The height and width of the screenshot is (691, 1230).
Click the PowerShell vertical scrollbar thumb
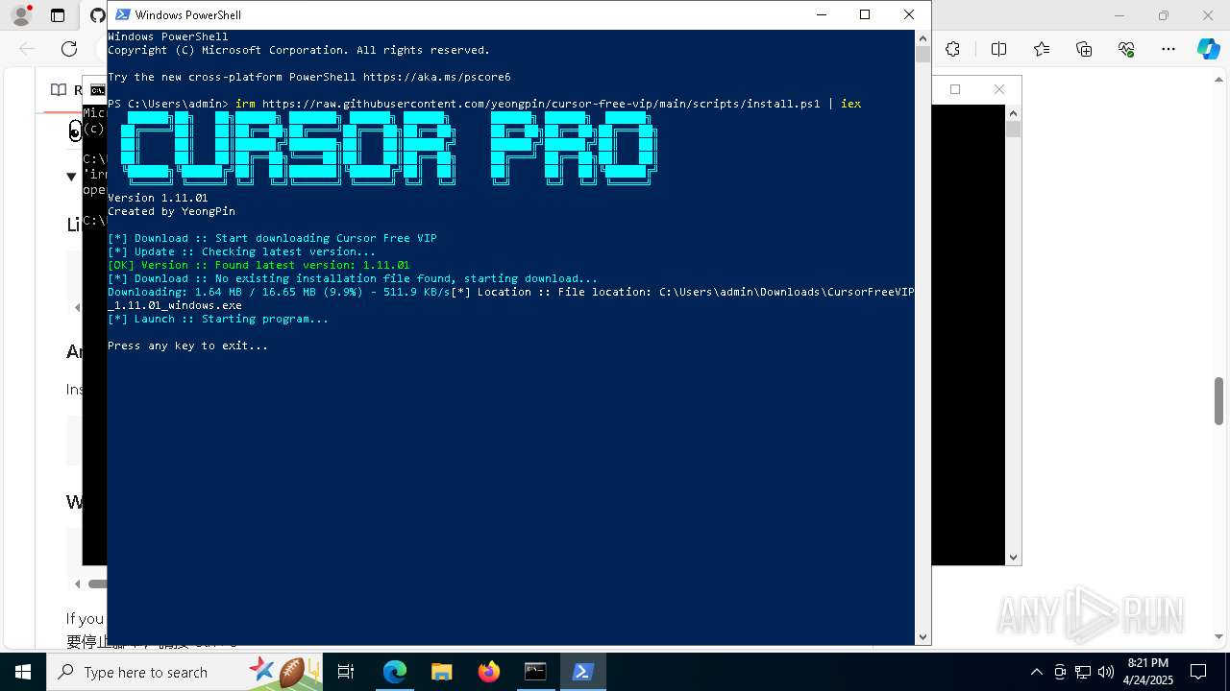[922, 55]
